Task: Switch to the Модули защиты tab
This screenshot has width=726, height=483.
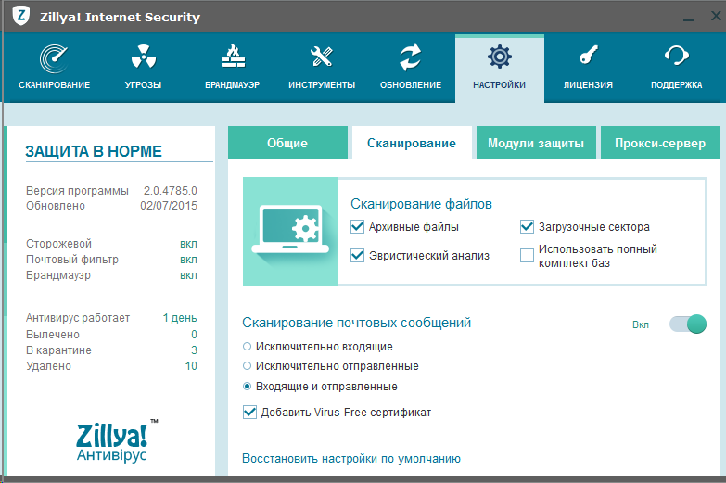Action: tap(536, 143)
